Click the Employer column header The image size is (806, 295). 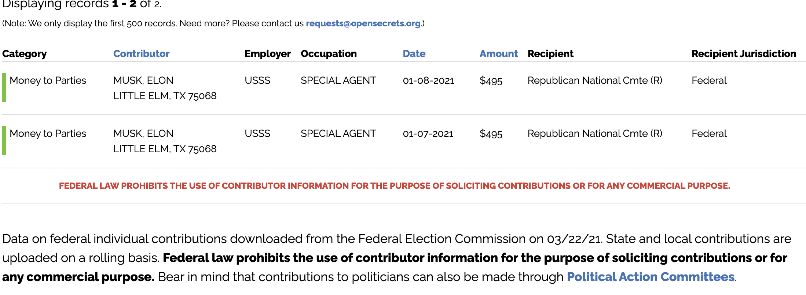point(268,54)
